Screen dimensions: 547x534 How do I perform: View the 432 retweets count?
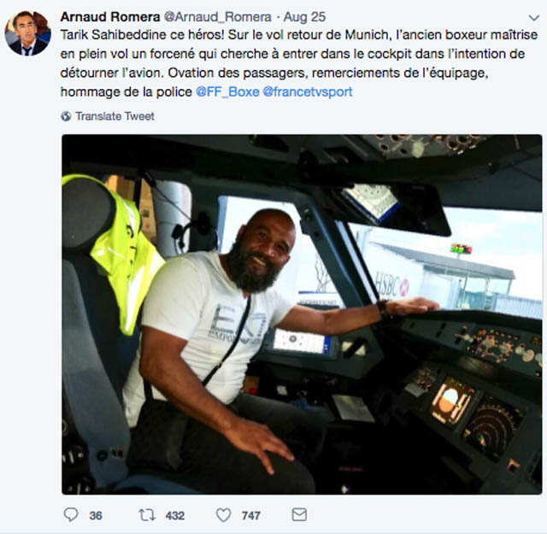[175, 515]
